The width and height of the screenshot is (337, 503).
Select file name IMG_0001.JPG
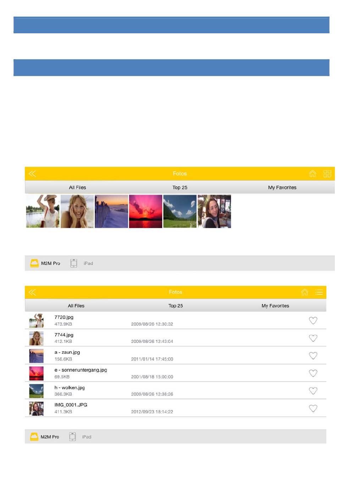click(71, 405)
